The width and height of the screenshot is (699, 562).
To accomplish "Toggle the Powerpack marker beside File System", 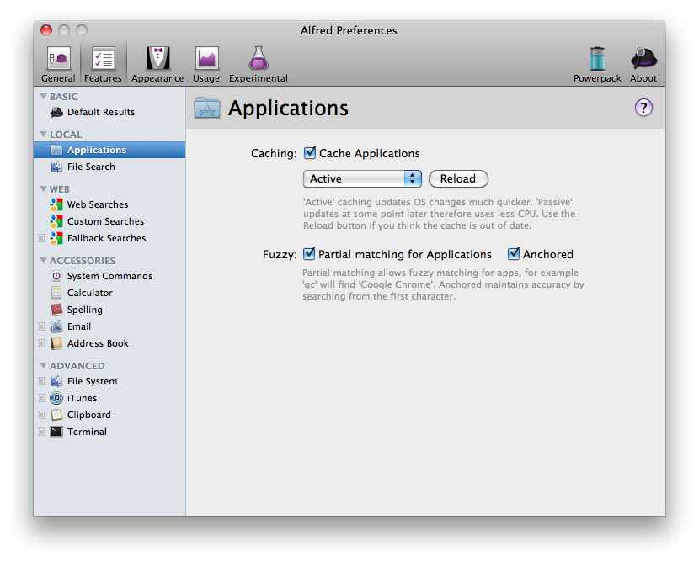I will (41, 381).
